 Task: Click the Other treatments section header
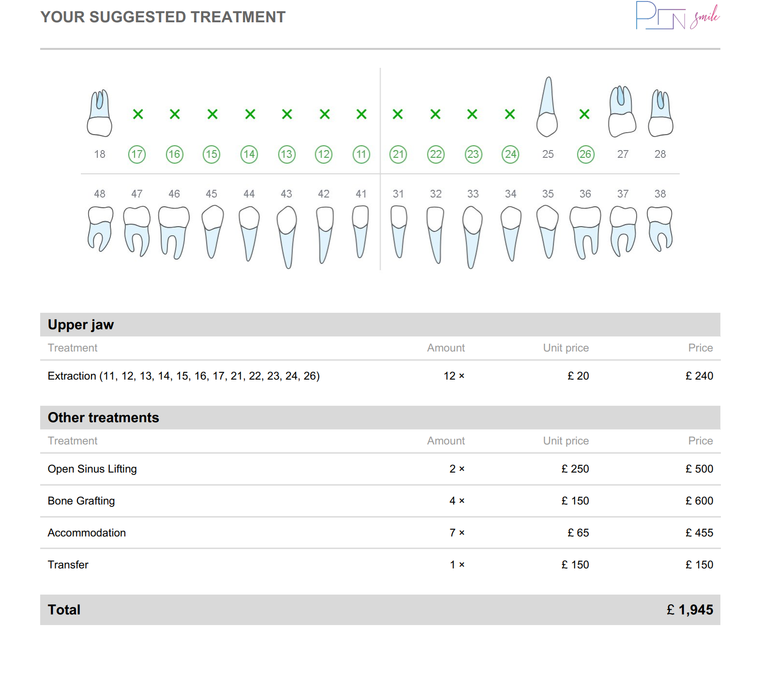(103, 417)
